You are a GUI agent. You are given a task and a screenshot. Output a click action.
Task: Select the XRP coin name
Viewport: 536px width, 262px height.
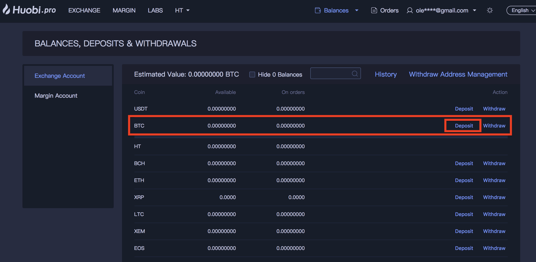[x=139, y=197]
